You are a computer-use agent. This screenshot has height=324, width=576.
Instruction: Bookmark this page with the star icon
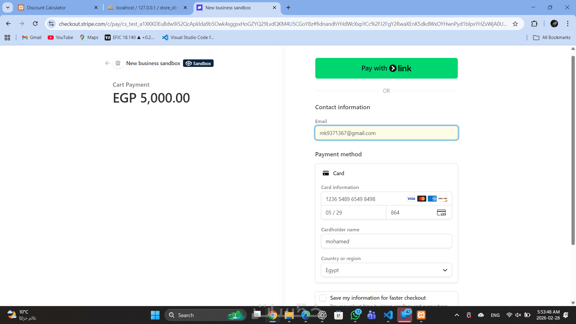[x=515, y=24]
